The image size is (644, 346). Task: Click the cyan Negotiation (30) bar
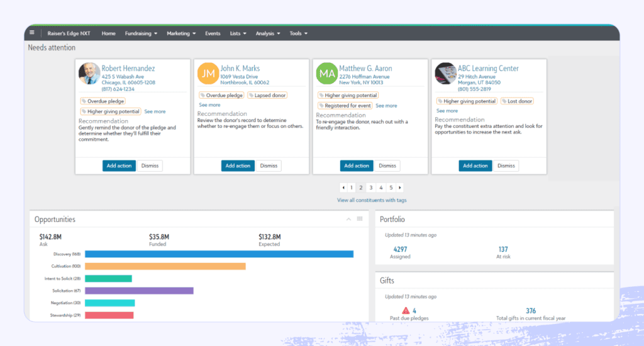point(109,303)
